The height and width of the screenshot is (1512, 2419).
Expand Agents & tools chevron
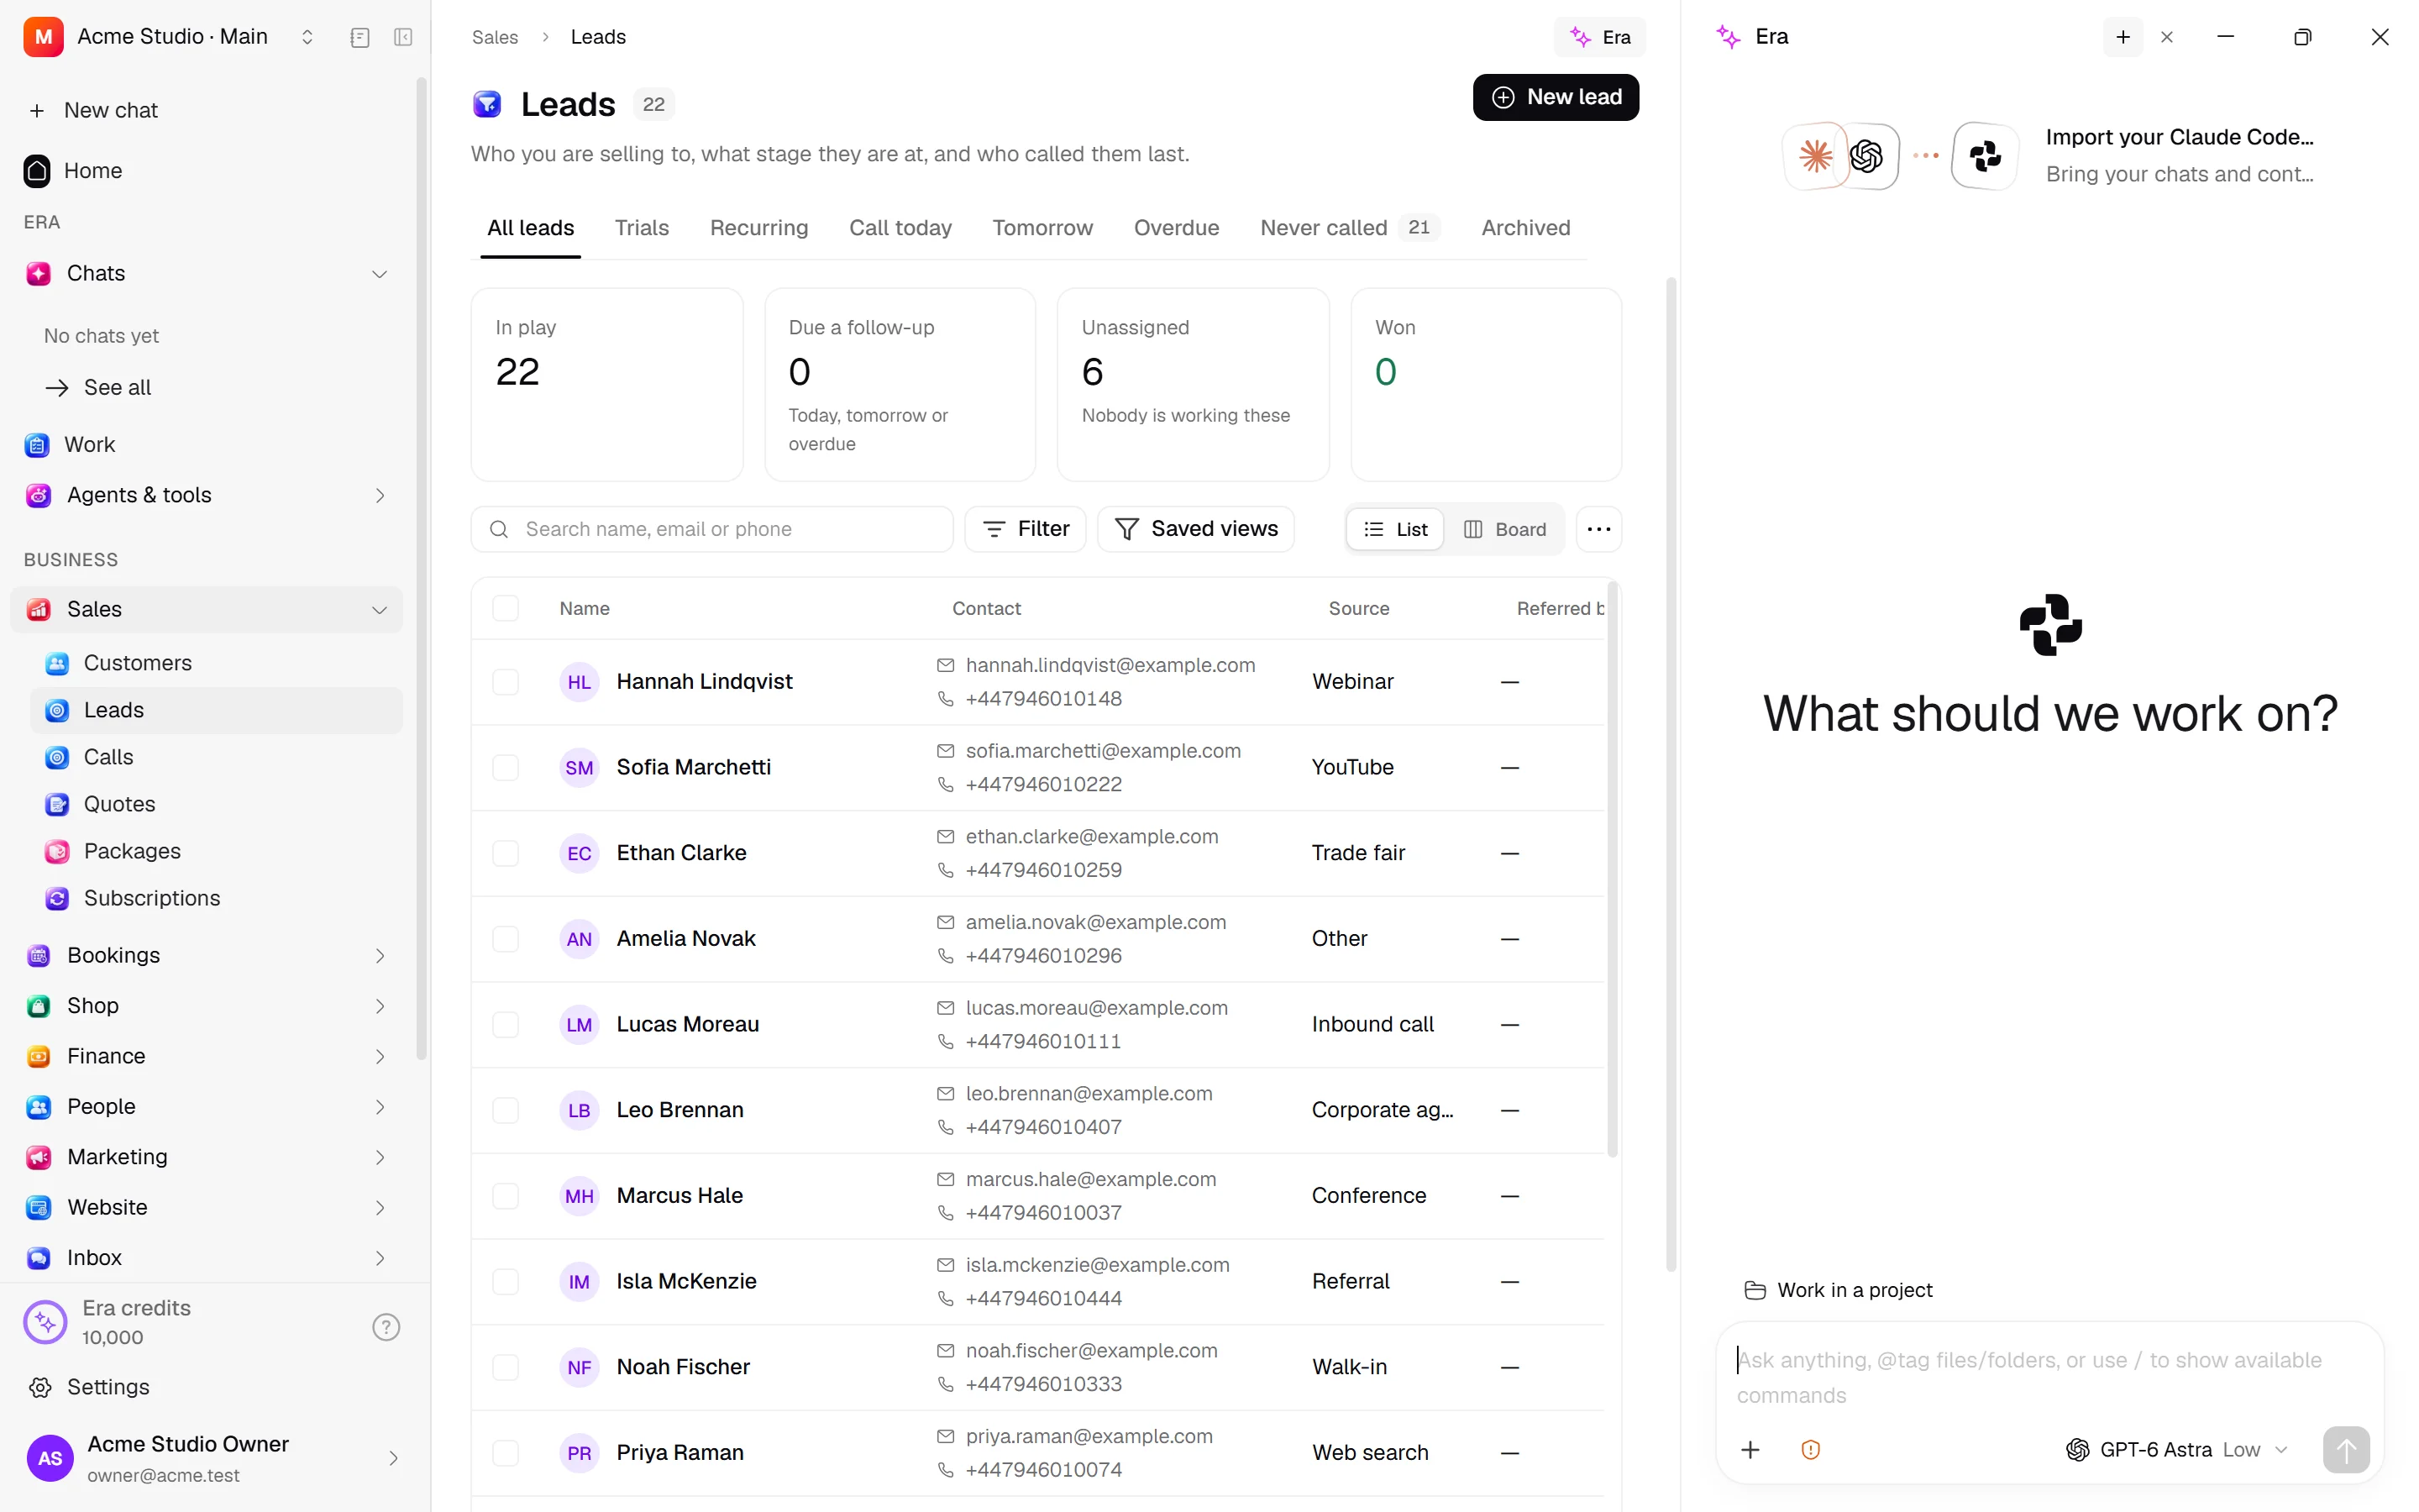tap(379, 495)
